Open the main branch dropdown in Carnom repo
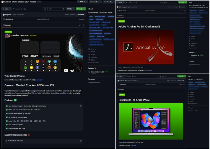This screenshot has width=210, height=149. (6, 9)
